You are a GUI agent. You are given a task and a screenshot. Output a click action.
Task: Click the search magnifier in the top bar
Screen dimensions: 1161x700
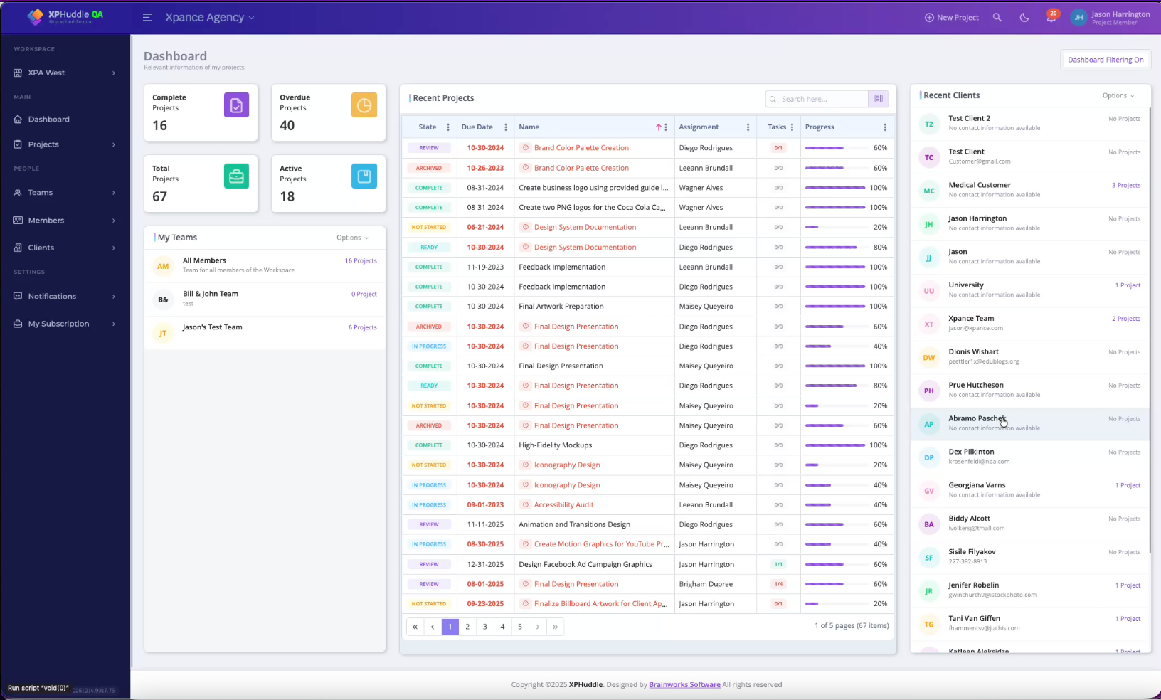tap(997, 17)
